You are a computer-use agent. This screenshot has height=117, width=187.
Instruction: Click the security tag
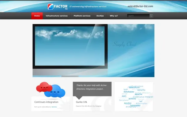click(141, 90)
